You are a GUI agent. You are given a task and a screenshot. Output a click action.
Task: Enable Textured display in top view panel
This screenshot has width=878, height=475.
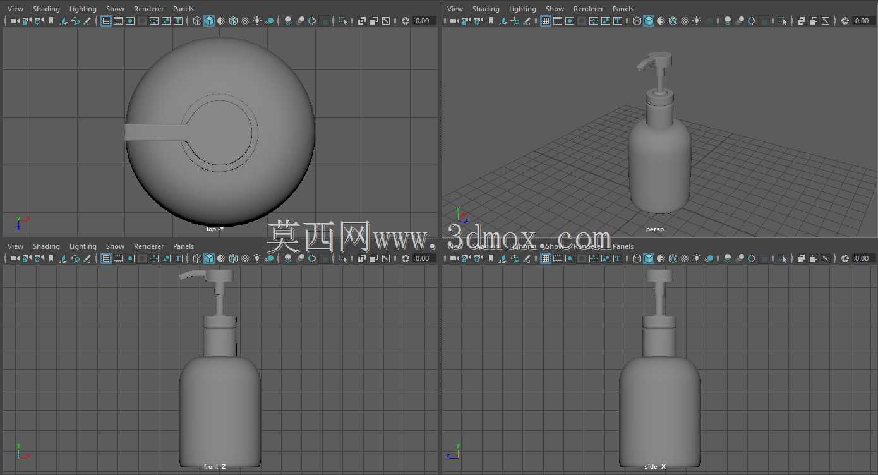click(245, 21)
